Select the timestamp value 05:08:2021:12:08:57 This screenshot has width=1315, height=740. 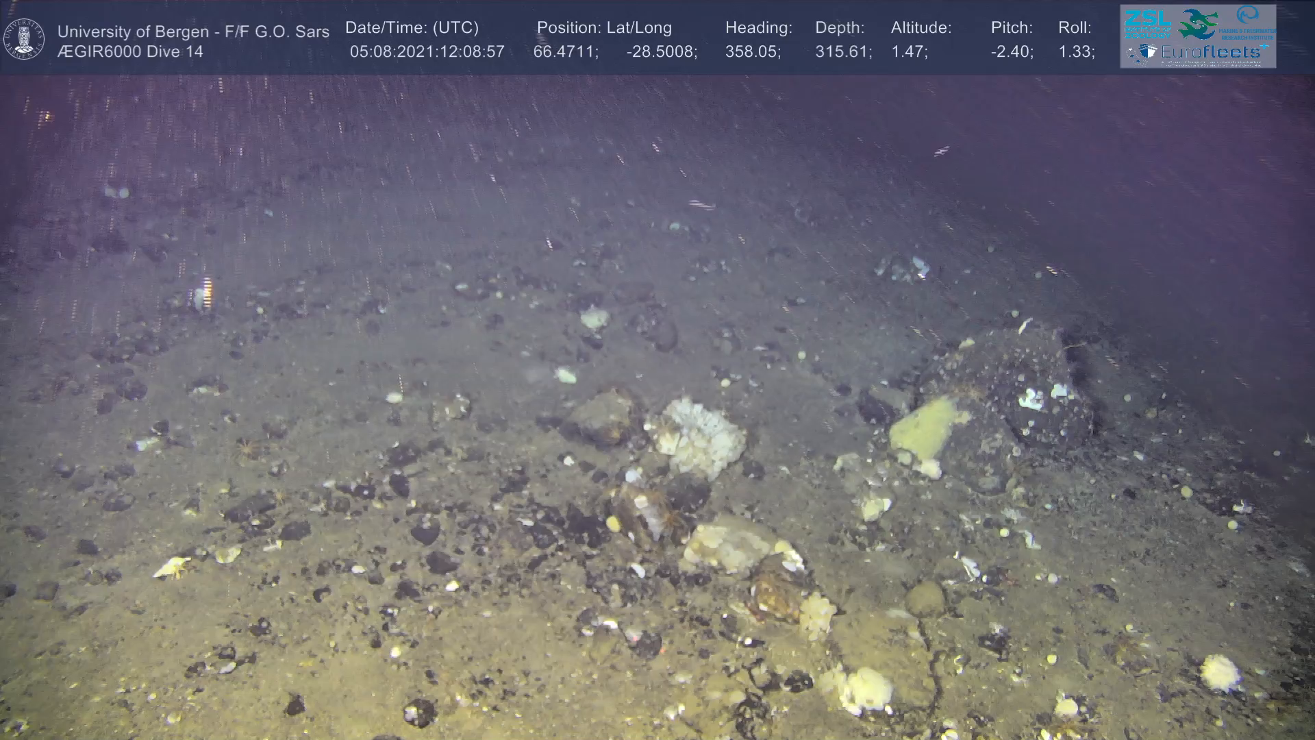(427, 52)
